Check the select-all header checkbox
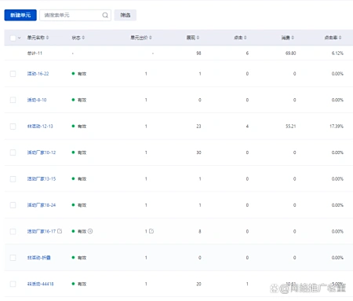The image size is (353, 301). [x=13, y=38]
